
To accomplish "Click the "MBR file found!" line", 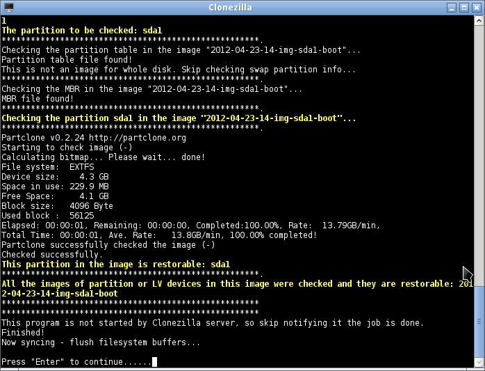I will 38,99.
